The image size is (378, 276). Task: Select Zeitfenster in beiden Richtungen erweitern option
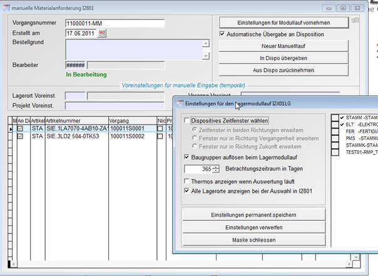coord(195,129)
